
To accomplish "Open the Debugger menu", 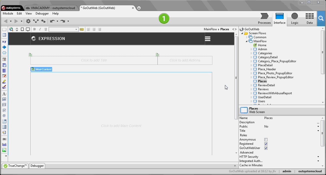I will (x=42, y=13).
